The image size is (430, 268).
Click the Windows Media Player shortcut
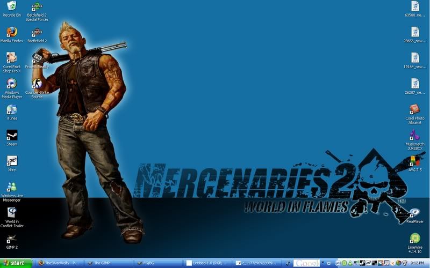click(x=12, y=88)
